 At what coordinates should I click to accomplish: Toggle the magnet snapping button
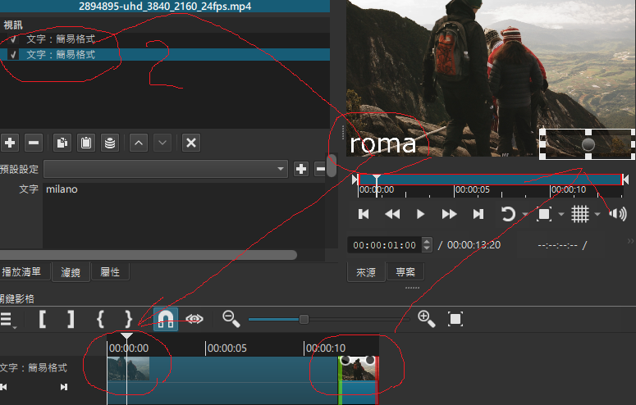(165, 319)
